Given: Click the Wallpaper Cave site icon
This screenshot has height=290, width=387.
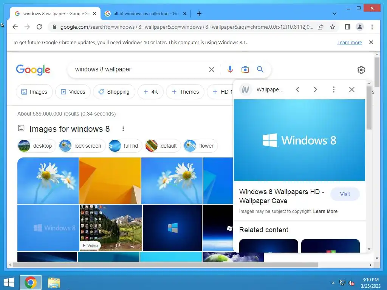Looking at the screenshot, I should coord(245,89).
